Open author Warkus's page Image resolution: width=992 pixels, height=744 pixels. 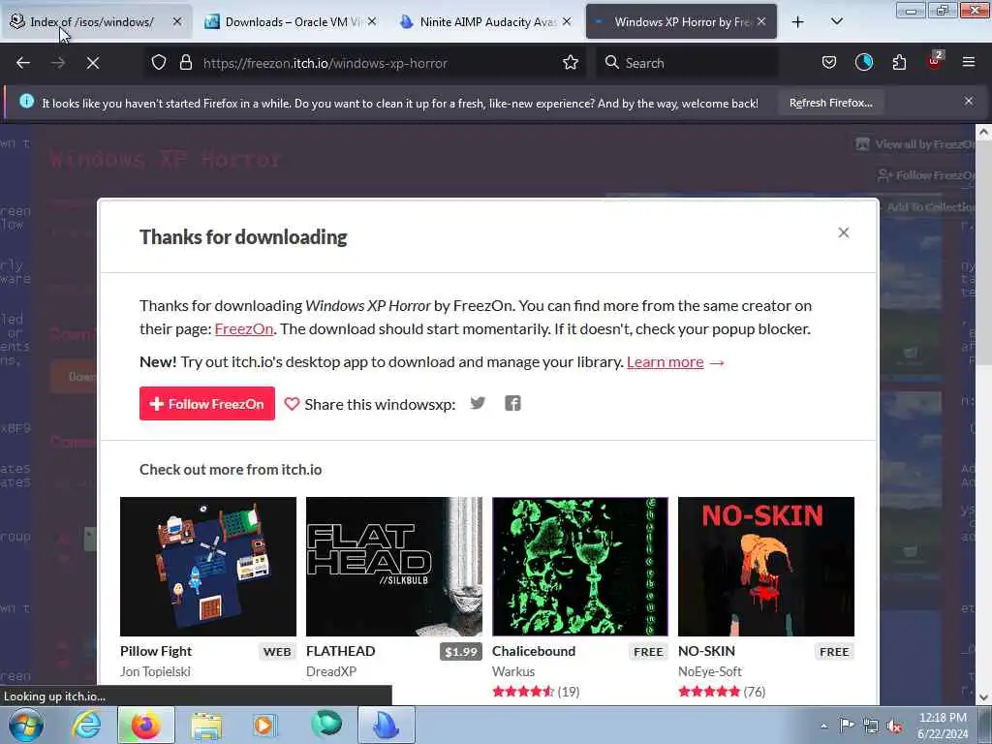point(513,672)
